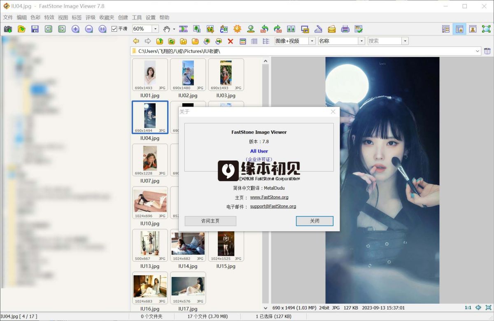The width and height of the screenshot is (494, 321).
Task: Click the 搜索 search input field
Action: 384,41
